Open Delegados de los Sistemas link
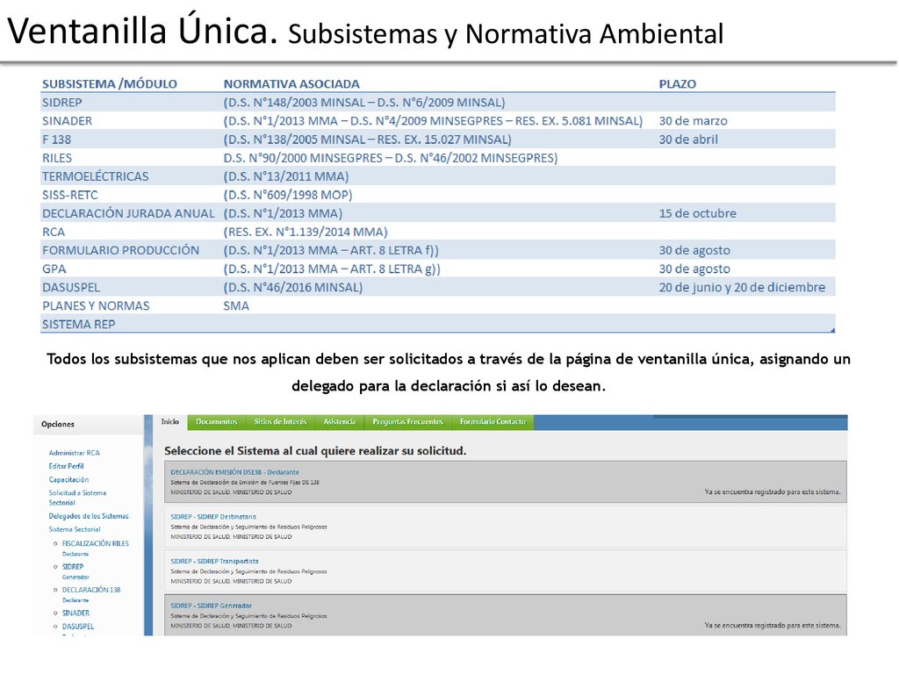 pyautogui.click(x=89, y=516)
